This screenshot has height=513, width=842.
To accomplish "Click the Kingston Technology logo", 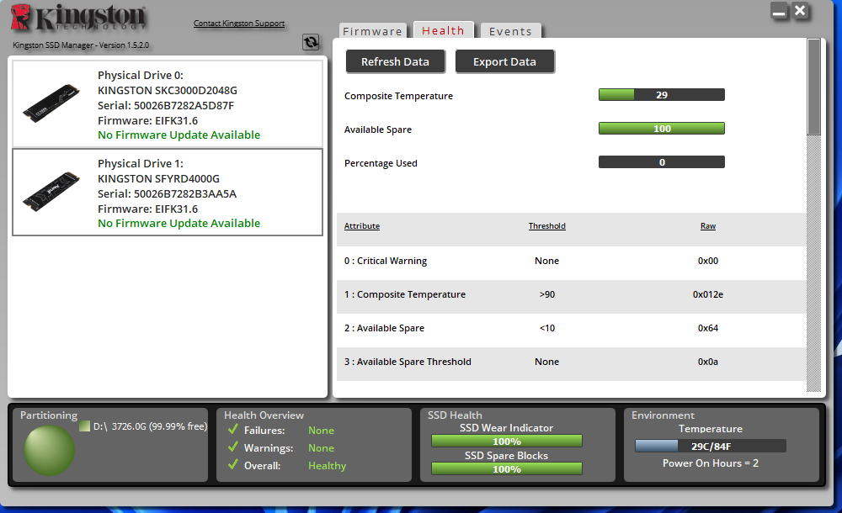I will [78, 18].
